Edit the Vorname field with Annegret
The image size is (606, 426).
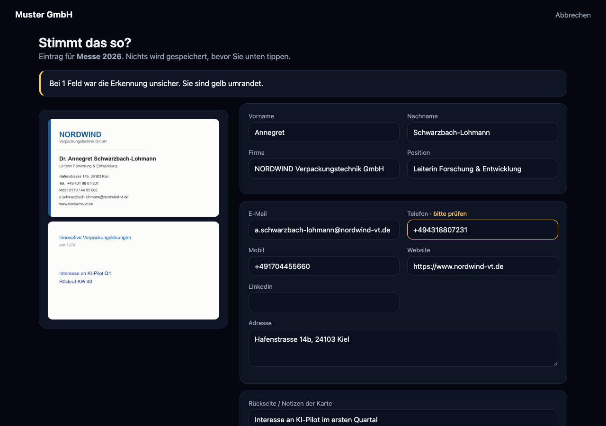[x=324, y=132]
